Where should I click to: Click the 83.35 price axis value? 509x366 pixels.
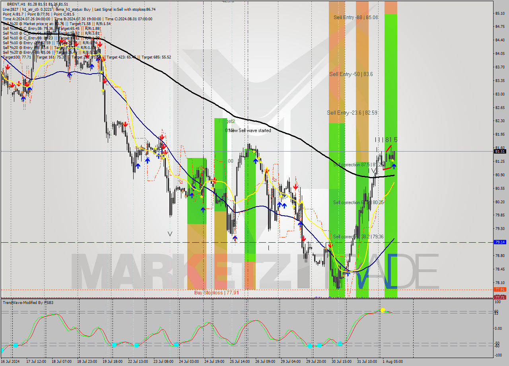(x=500, y=81)
